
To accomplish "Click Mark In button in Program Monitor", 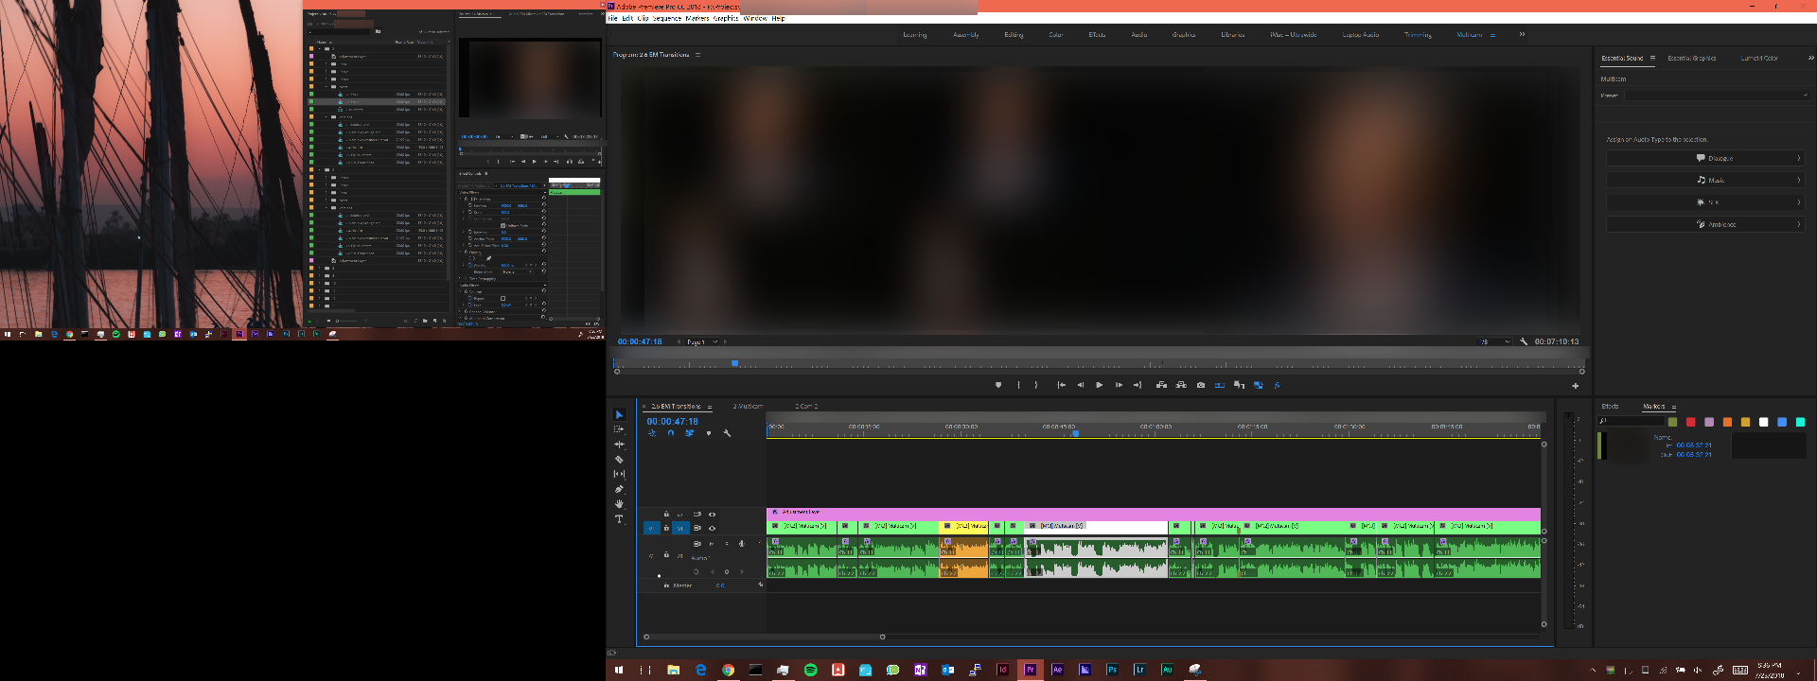I will 1018,385.
